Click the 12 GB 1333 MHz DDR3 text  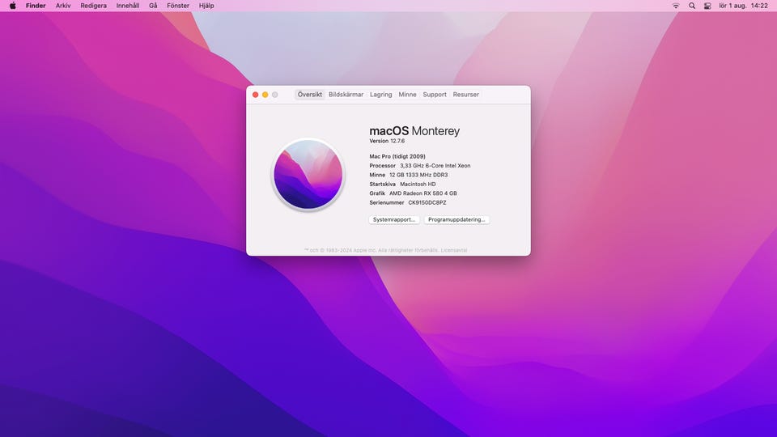(x=418, y=175)
